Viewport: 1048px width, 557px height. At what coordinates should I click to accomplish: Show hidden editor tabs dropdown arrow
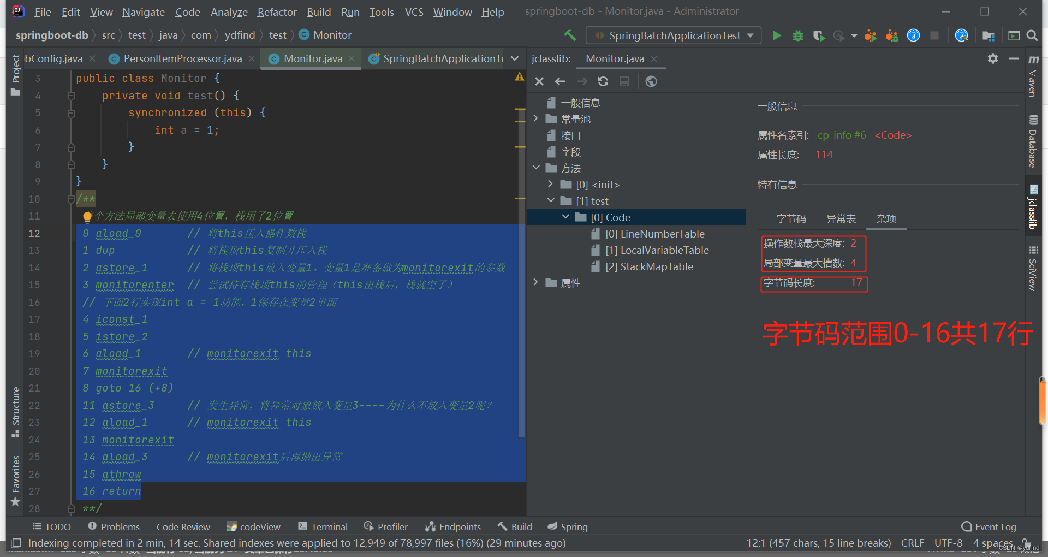515,58
